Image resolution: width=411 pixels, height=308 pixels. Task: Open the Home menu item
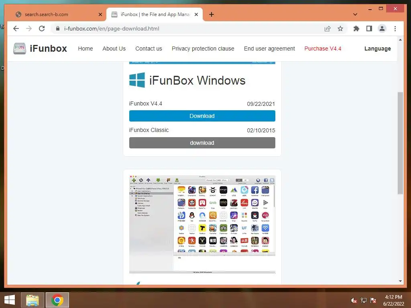(x=85, y=49)
